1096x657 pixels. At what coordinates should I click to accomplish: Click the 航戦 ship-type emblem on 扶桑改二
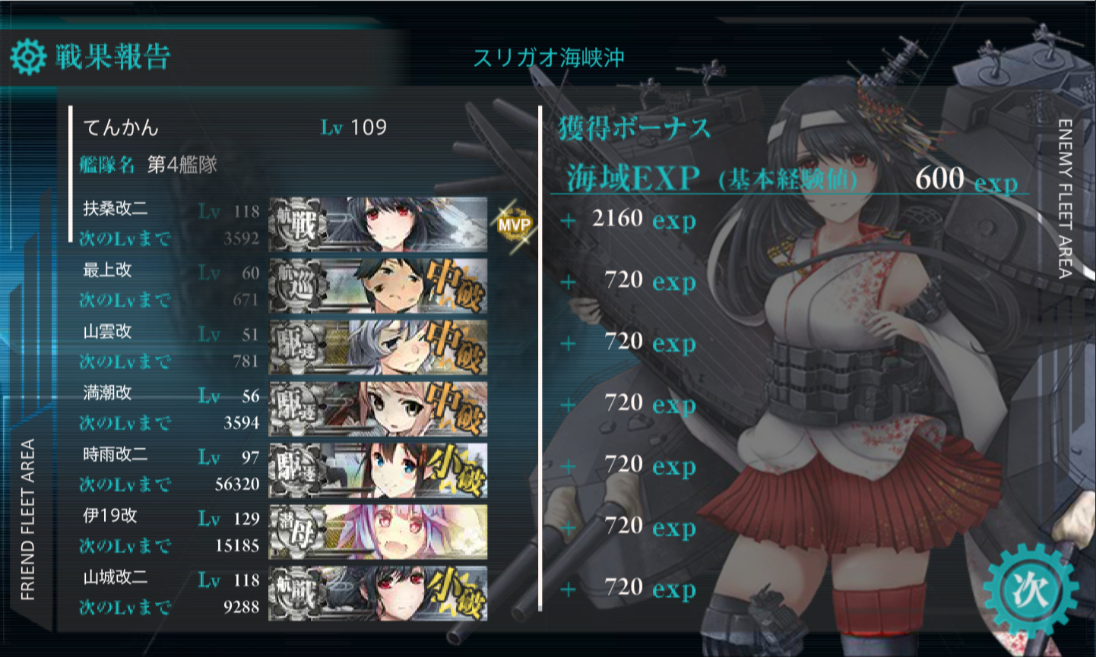click(x=297, y=225)
